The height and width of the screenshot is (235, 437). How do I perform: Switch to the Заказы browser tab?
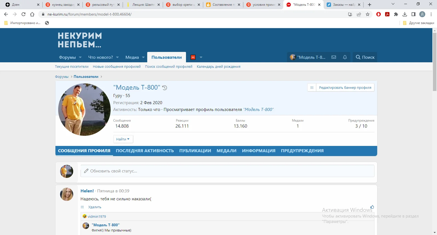pyautogui.click(x=343, y=5)
